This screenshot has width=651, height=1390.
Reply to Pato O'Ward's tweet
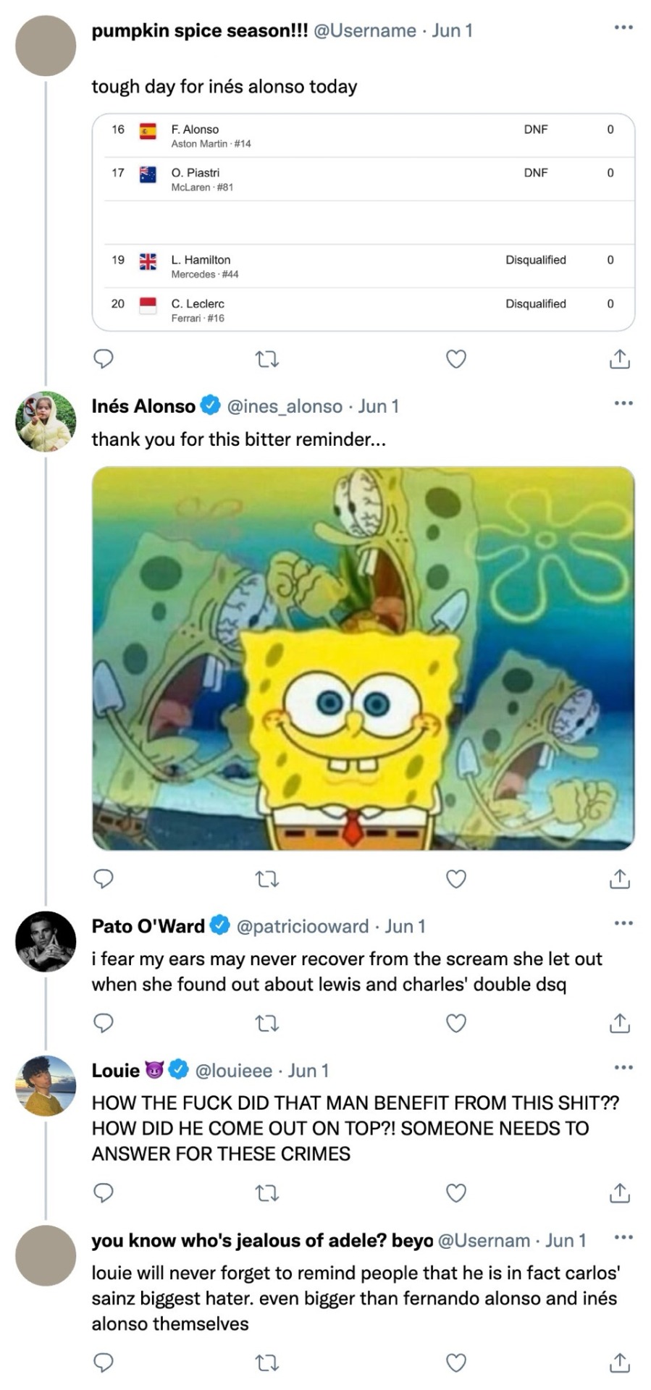point(104,1022)
